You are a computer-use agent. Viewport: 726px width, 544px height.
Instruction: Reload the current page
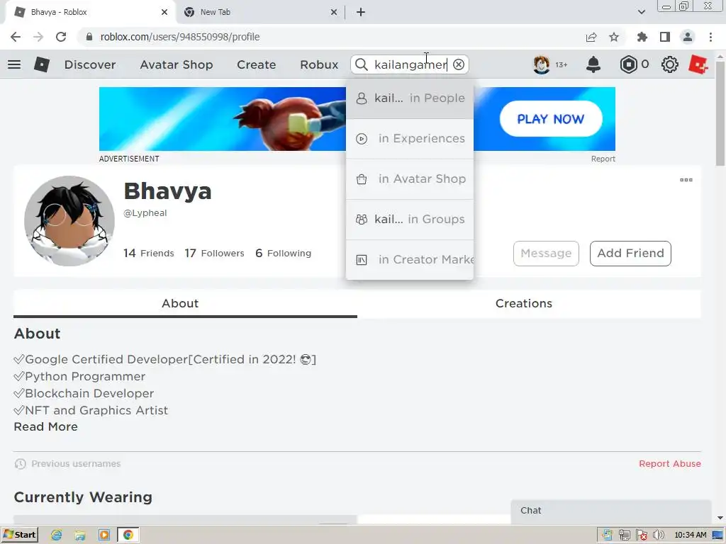pos(61,37)
